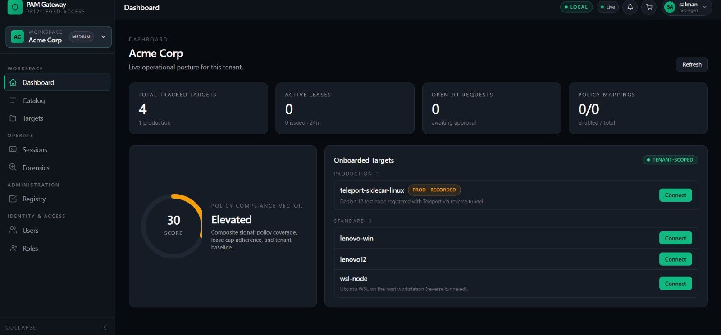
Task: Click the SA user avatar
Action: [670, 7]
